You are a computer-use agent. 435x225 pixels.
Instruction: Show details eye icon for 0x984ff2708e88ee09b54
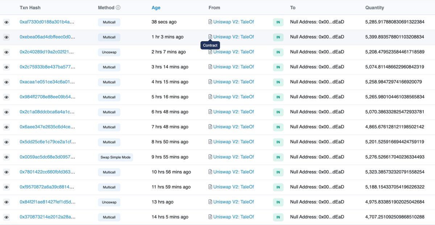(7, 97)
